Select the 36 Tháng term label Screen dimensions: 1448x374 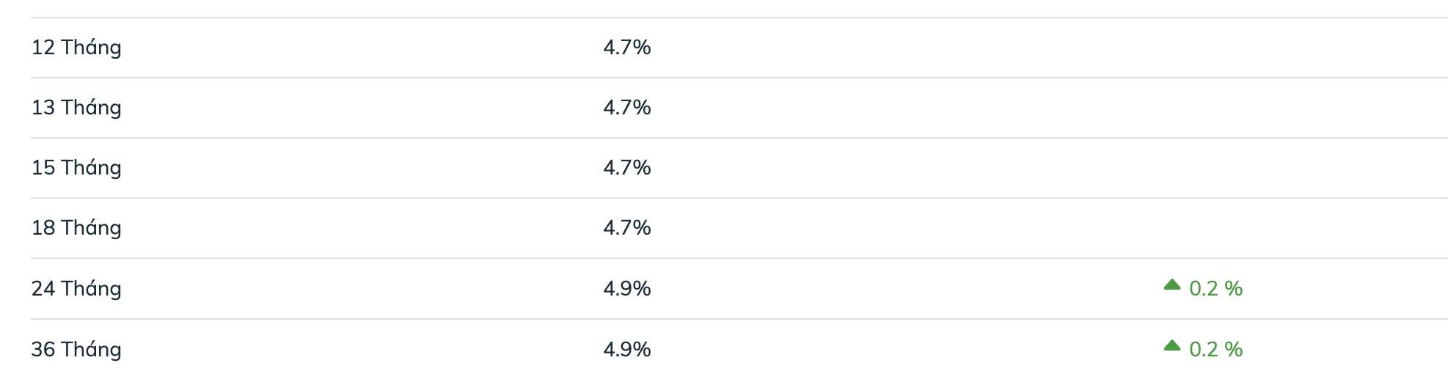[76, 350]
